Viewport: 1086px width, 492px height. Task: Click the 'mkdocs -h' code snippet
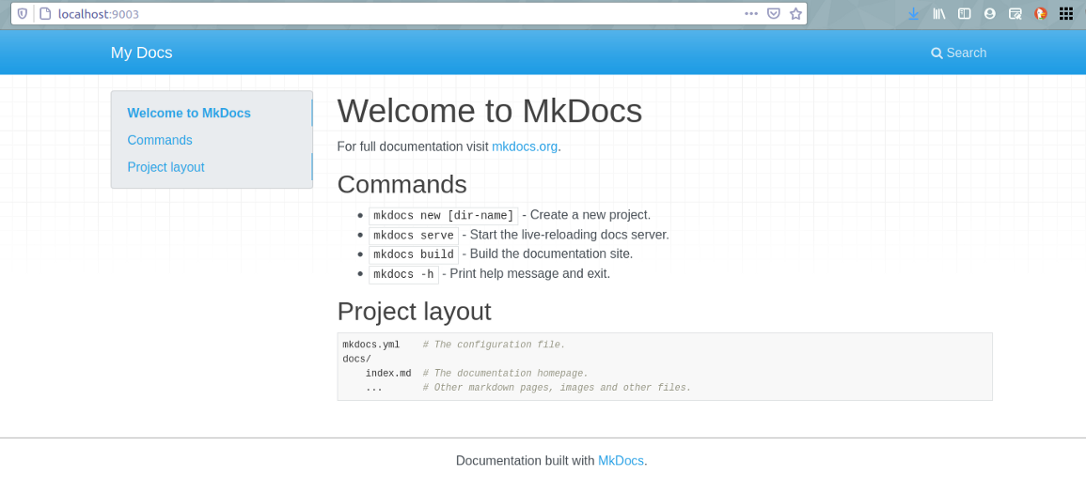click(x=403, y=274)
